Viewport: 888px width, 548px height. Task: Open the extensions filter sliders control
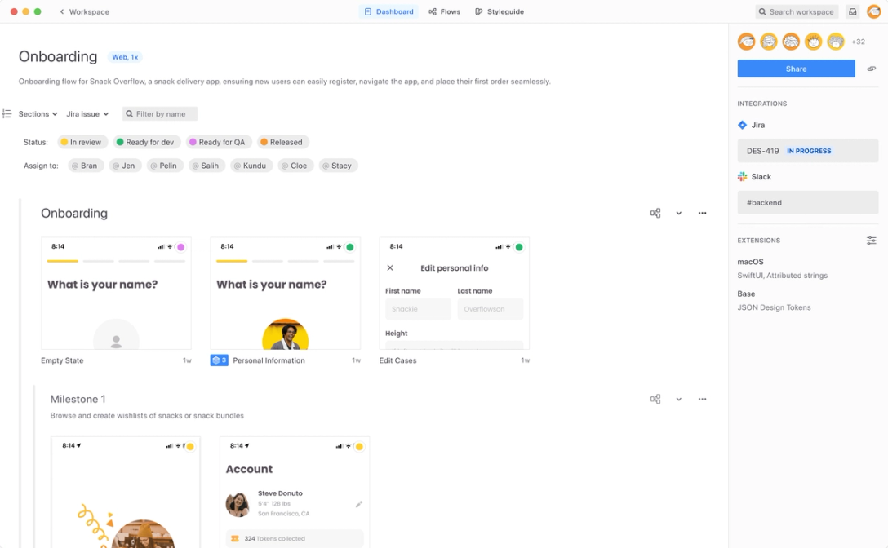click(871, 241)
